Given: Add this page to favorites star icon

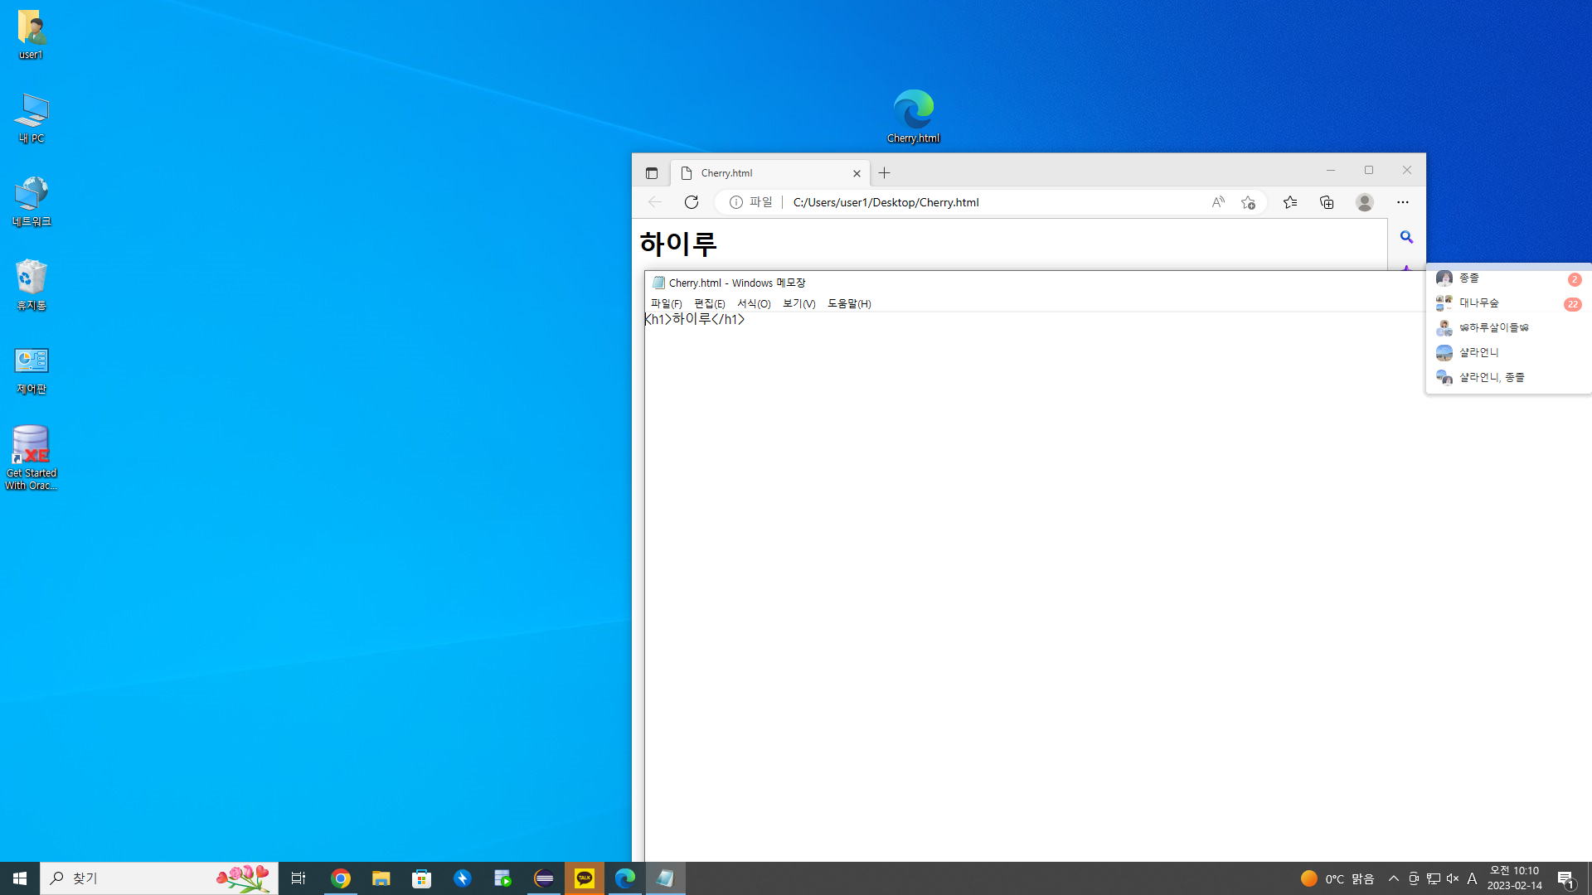Looking at the screenshot, I should [x=1248, y=202].
